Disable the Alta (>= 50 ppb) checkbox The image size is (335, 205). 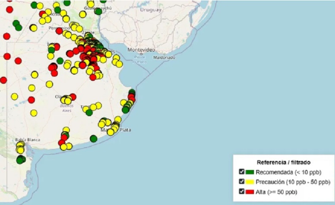[242, 191]
